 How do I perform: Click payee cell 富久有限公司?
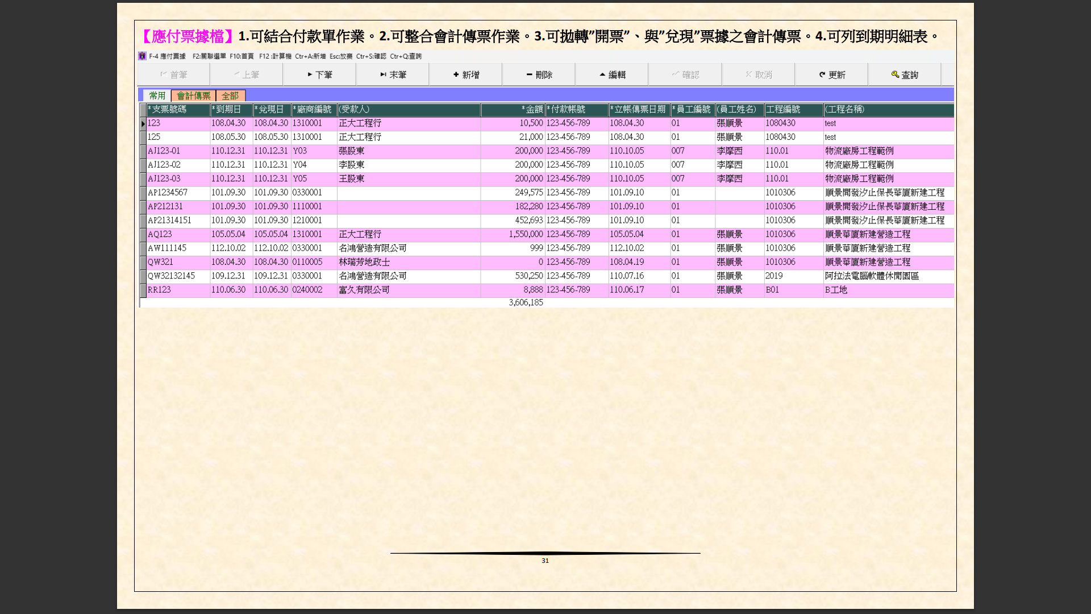409,290
